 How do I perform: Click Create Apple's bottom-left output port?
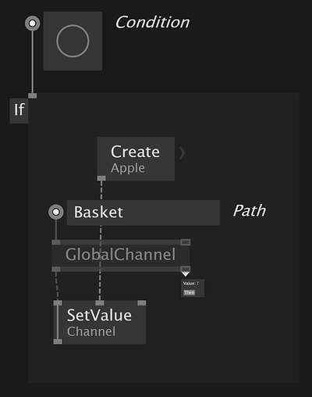101,178
